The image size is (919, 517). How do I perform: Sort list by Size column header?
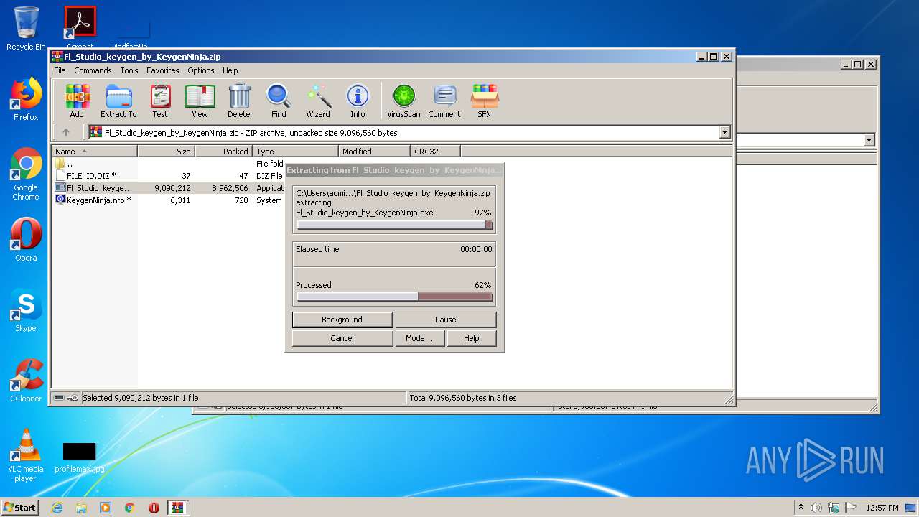tap(166, 152)
